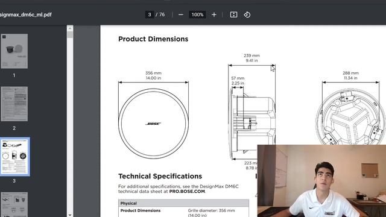Screen dimensions: 386x217
Task: Select the highlighted page 3 thumbnail
Action: pos(14,157)
